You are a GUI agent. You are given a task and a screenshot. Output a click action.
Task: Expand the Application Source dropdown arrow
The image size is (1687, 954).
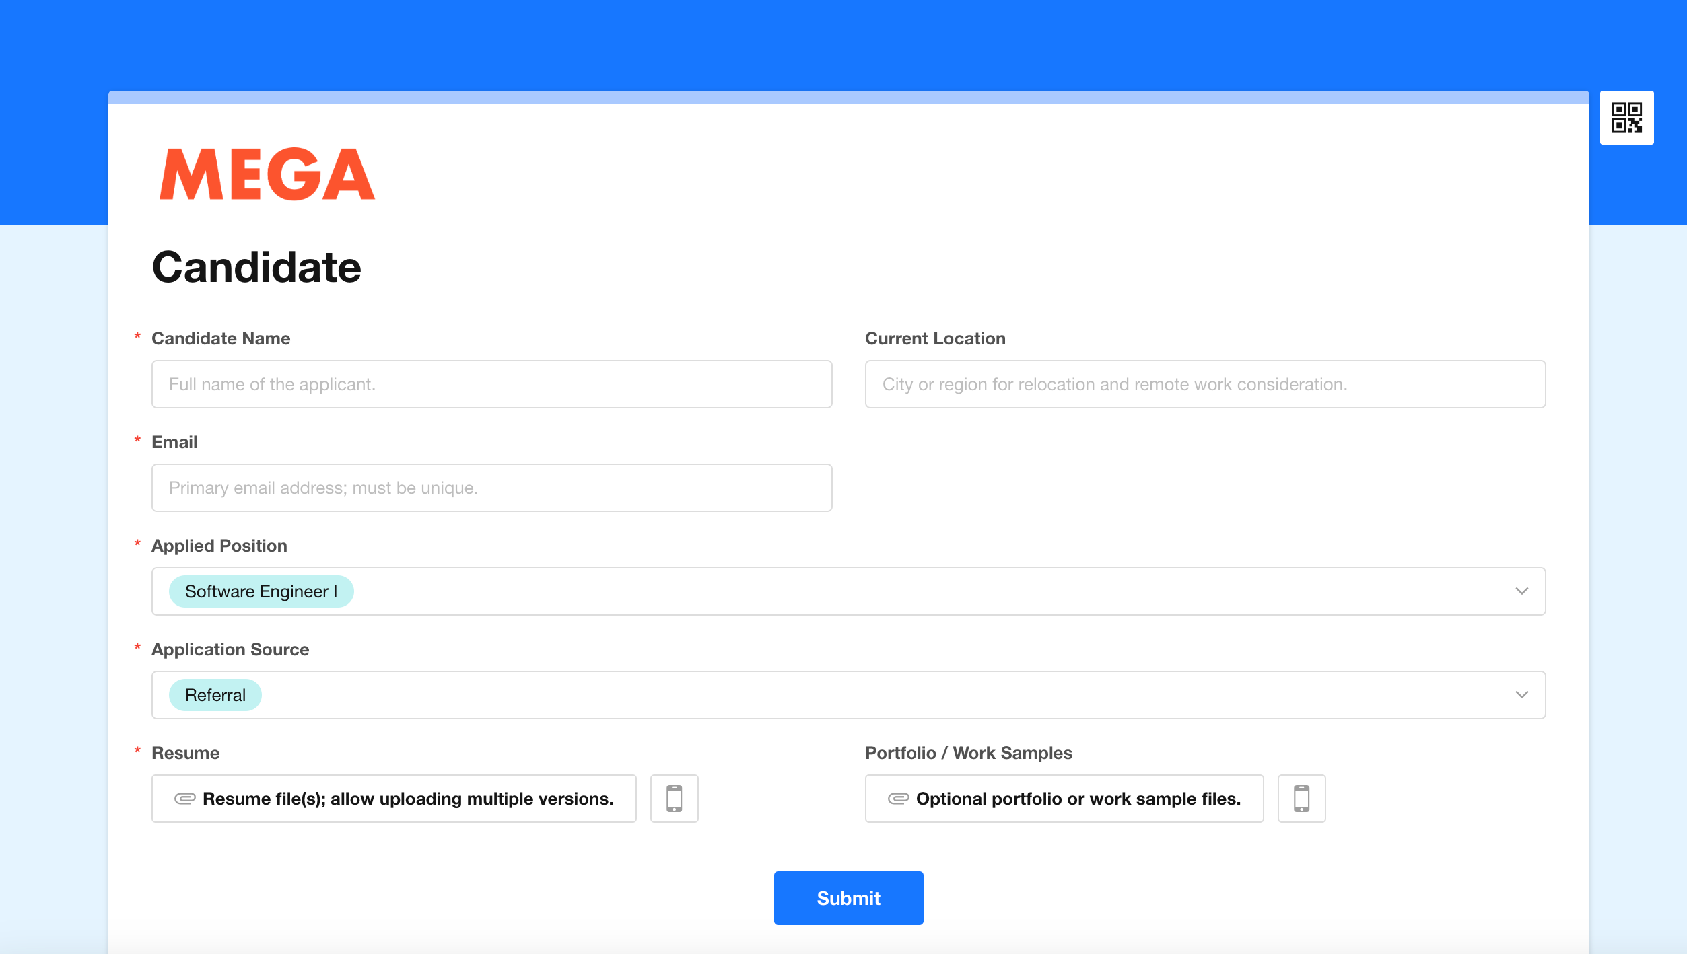click(1521, 695)
